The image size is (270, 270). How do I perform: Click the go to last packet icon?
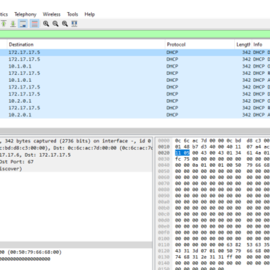coord(13,24)
